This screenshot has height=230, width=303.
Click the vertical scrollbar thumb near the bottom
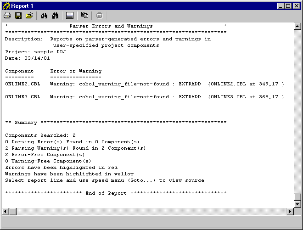[297, 196]
